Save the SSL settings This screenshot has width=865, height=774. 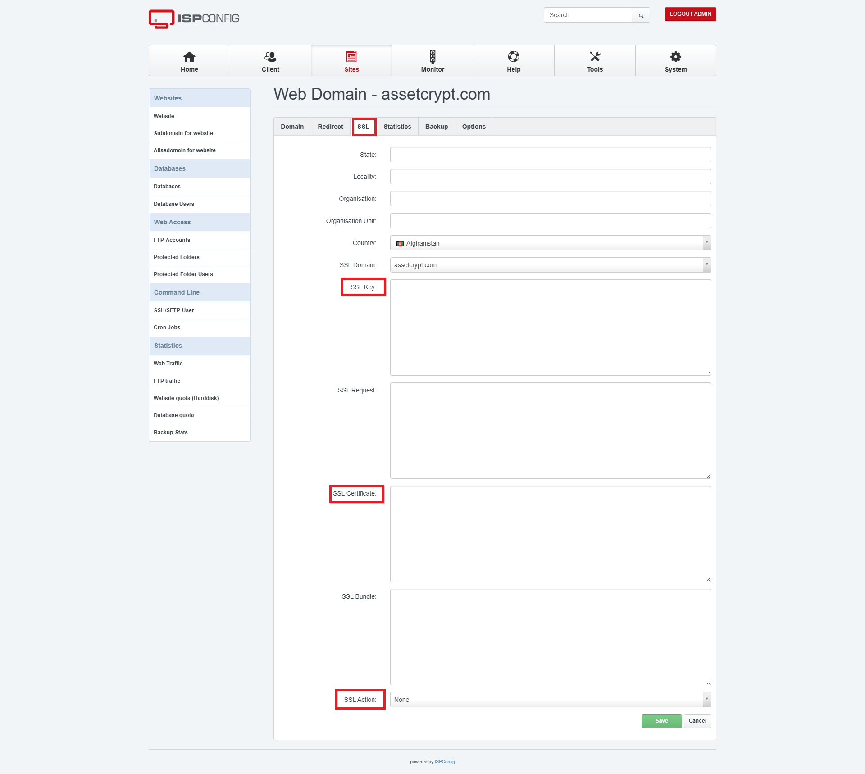(661, 721)
